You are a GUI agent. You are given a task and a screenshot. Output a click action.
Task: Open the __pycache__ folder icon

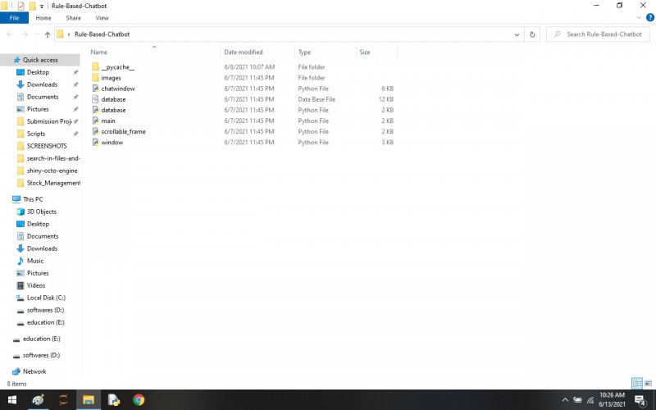[x=95, y=67]
